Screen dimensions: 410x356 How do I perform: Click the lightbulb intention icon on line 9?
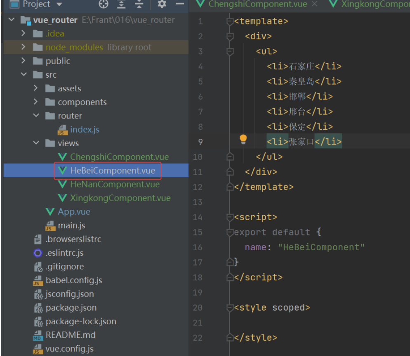click(243, 139)
